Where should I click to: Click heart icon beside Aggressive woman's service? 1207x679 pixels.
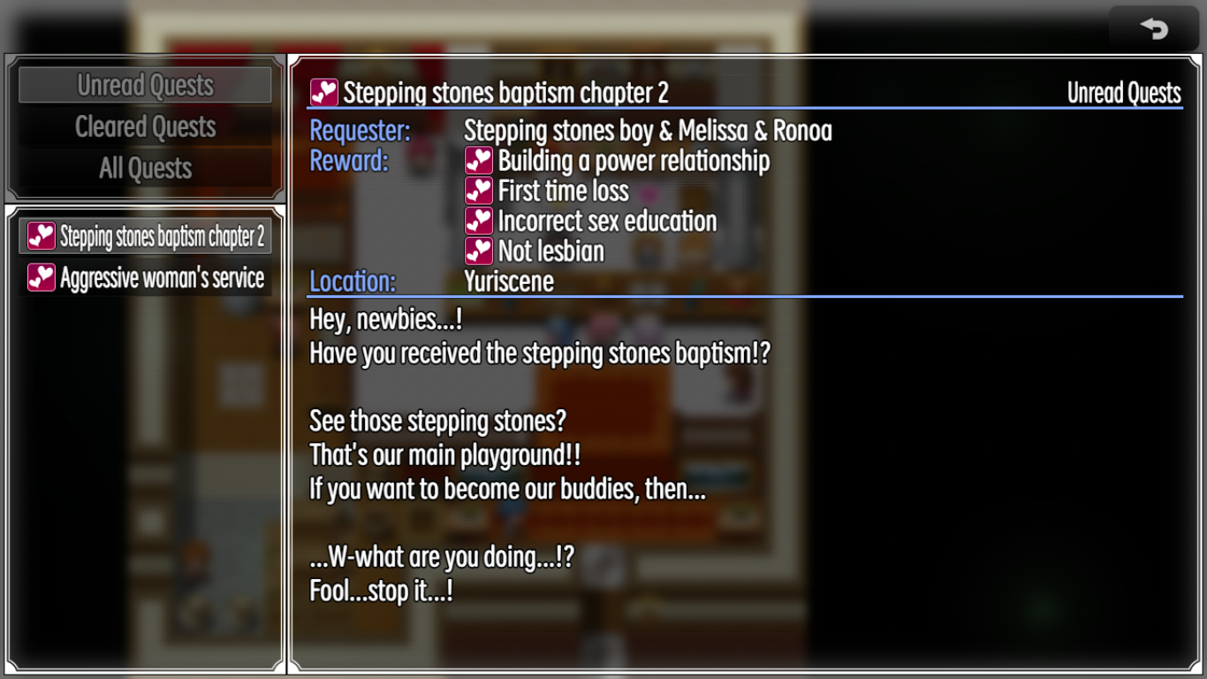point(42,278)
